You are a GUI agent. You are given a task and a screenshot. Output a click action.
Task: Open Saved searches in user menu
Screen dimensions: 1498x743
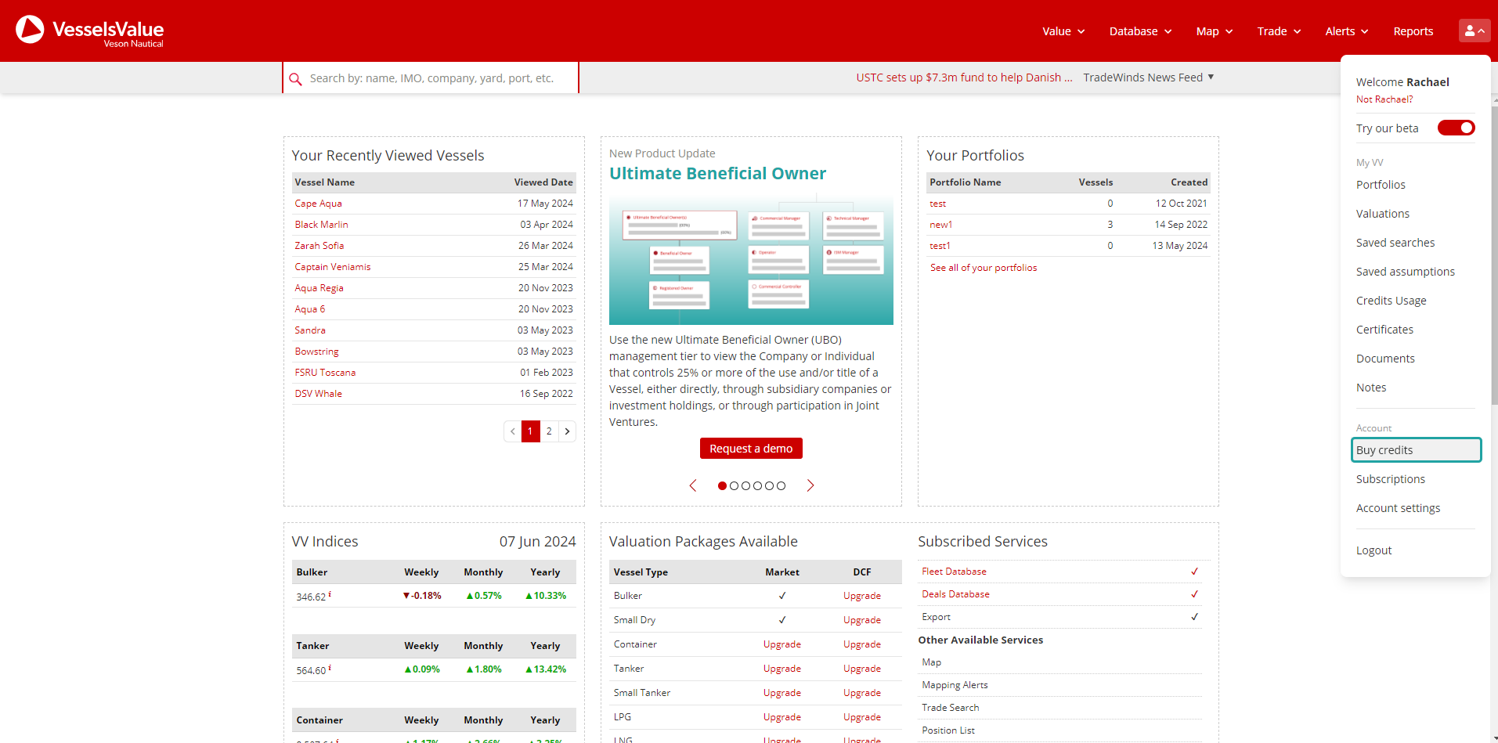point(1395,243)
